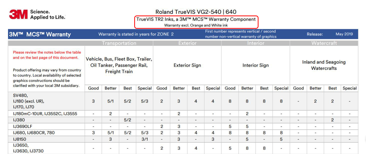
Task: Click the red 3M logo
Action: tap(18, 14)
